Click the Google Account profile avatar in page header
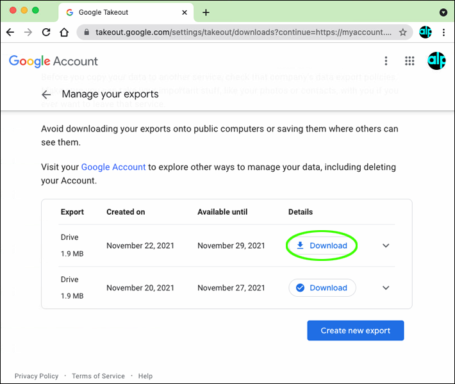 [436, 61]
